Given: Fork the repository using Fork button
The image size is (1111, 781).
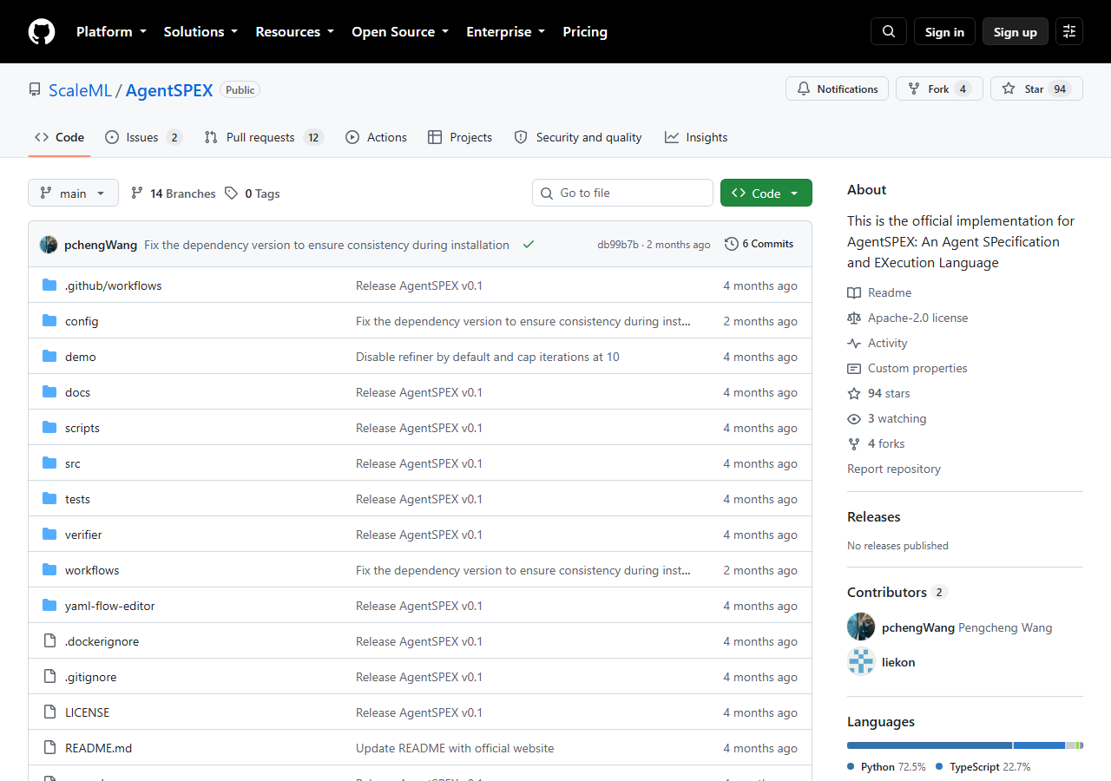Looking at the screenshot, I should (x=939, y=89).
